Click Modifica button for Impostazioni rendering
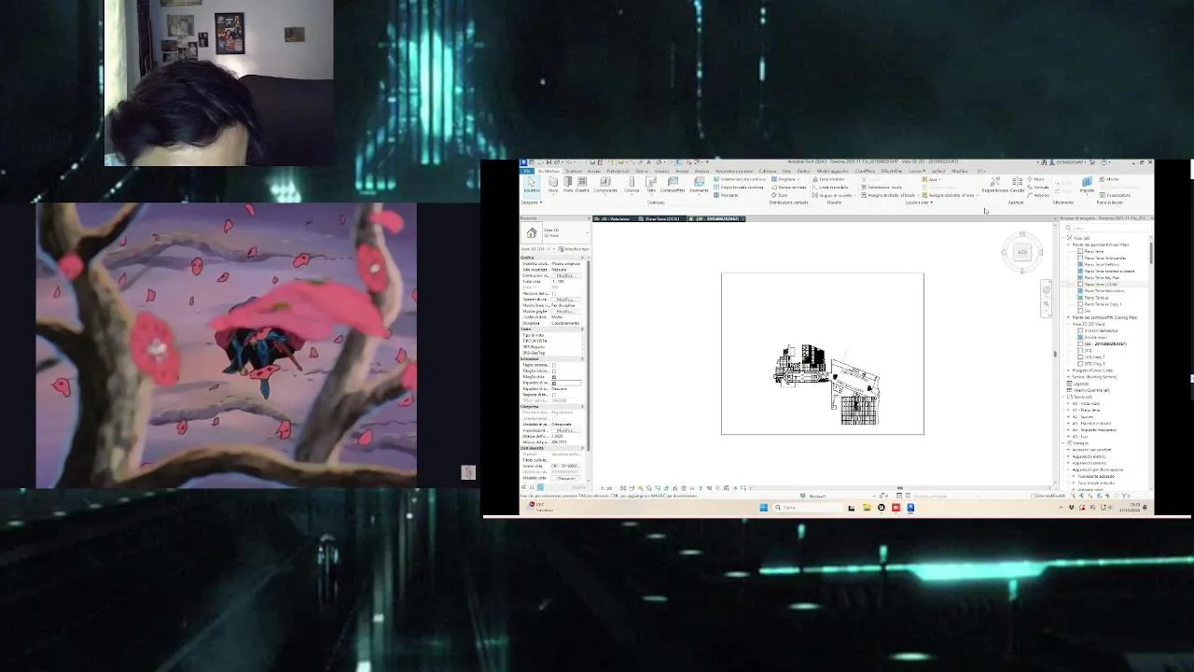Viewport: 1194px width, 672px height. tap(565, 430)
